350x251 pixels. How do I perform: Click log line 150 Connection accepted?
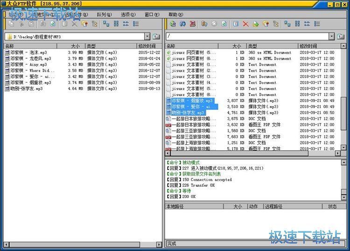199,179
